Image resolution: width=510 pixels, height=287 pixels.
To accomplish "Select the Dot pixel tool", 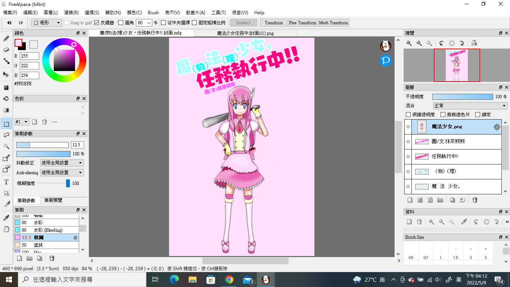I will 6,61.
